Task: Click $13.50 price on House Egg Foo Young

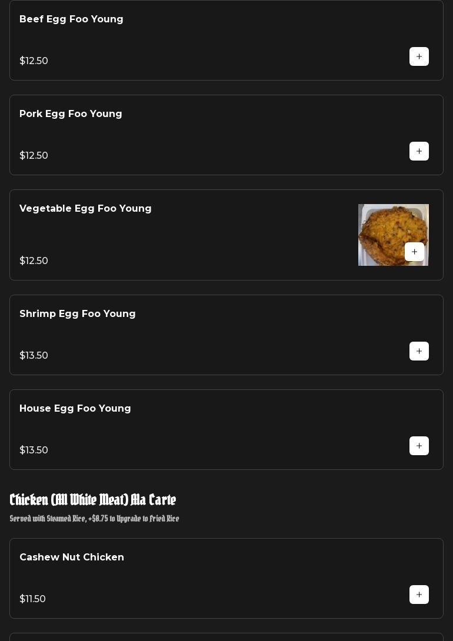Action: pyautogui.click(x=34, y=450)
